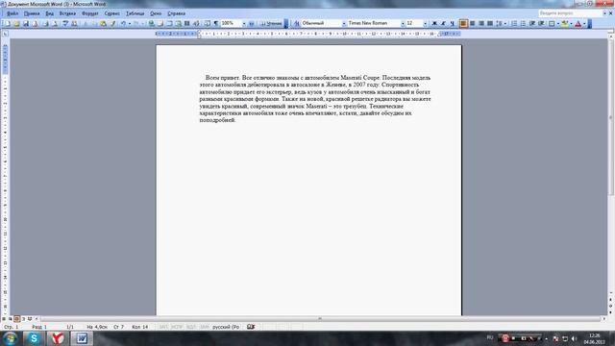
Task: Toggle bold formatting (Ж)
Action: click(434, 23)
